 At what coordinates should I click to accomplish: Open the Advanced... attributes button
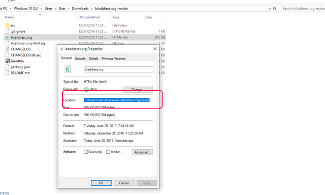click(143, 152)
